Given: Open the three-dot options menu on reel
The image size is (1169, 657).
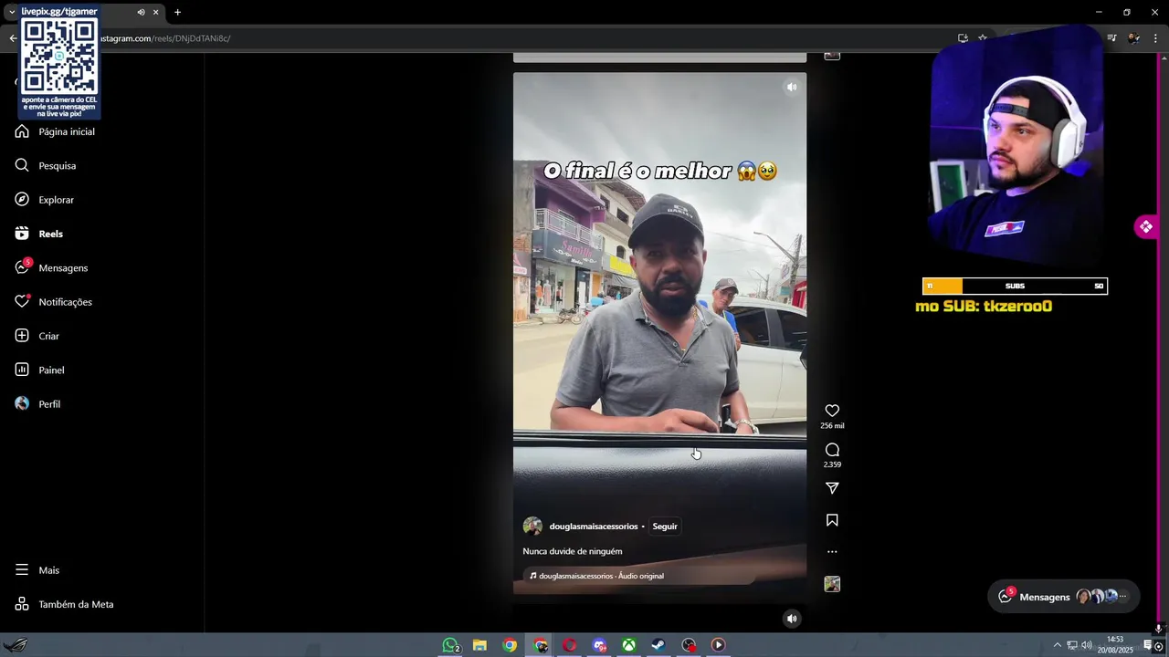Looking at the screenshot, I should pyautogui.click(x=832, y=552).
